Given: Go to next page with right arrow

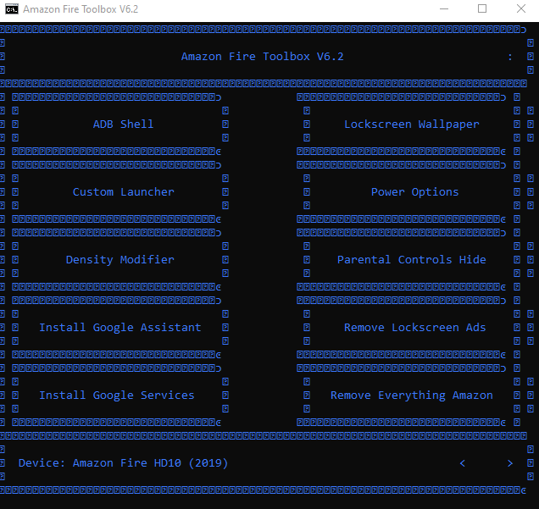Looking at the screenshot, I should (x=510, y=463).
